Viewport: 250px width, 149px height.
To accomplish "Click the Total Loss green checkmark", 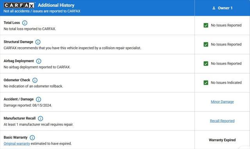I will coord(206,25).
